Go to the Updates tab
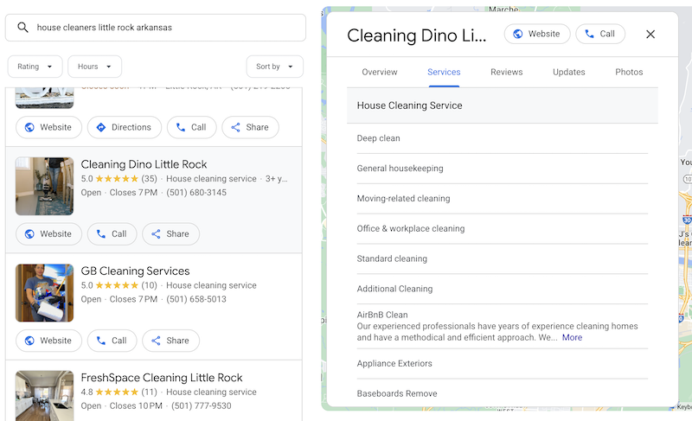692x421 pixels. click(x=569, y=73)
